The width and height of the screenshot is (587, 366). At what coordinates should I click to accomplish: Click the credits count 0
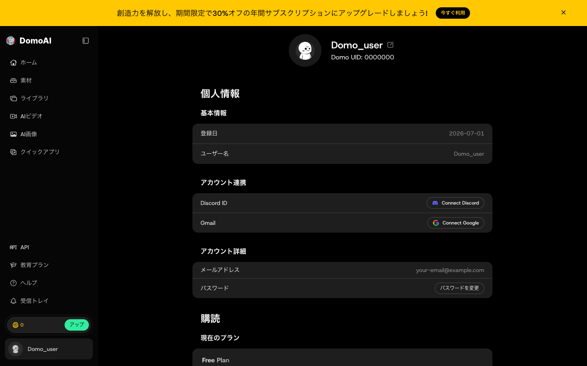[22, 325]
